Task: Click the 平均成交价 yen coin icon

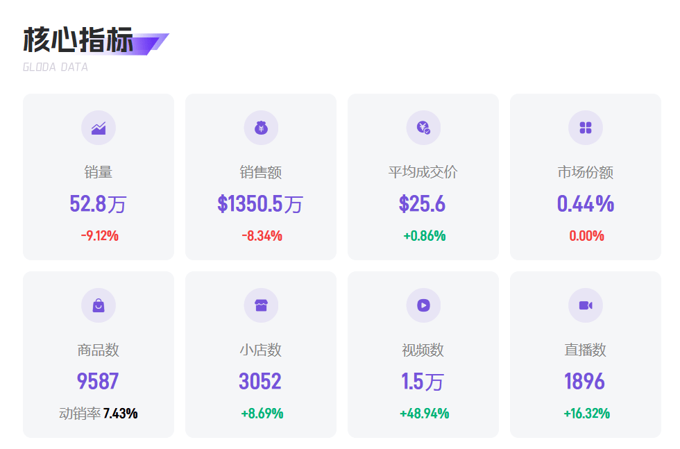Action: pos(423,128)
